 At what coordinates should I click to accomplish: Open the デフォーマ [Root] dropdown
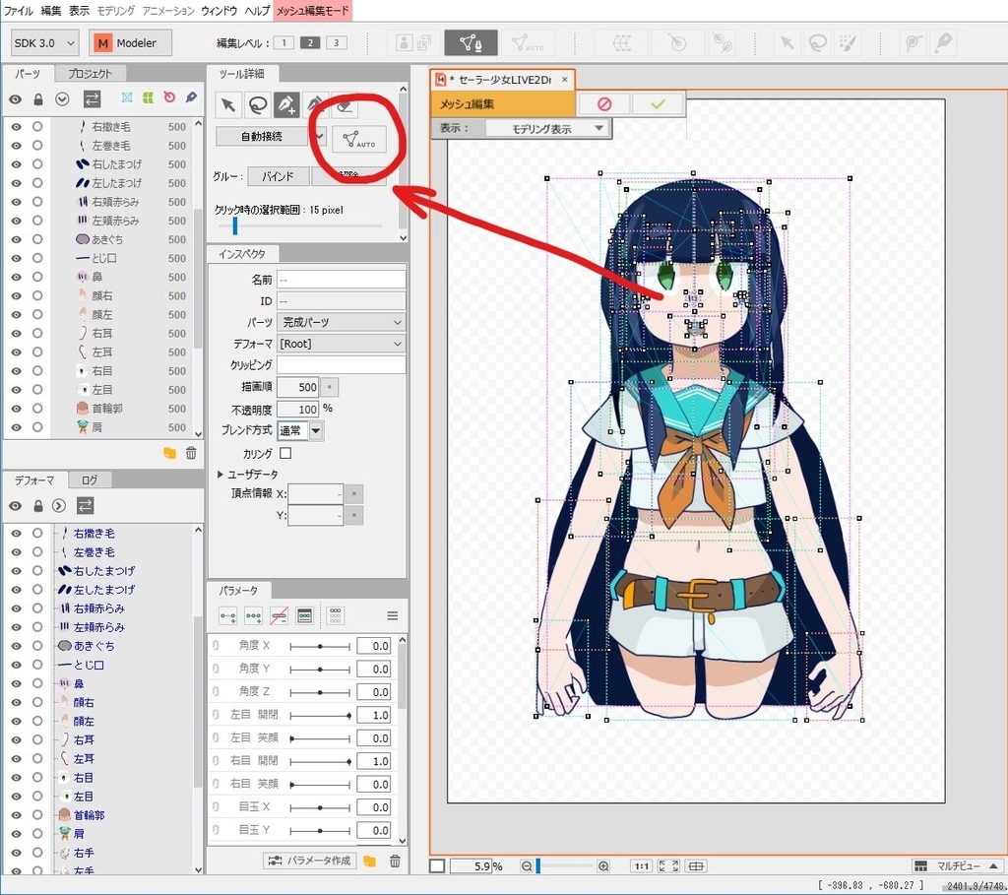pos(342,344)
